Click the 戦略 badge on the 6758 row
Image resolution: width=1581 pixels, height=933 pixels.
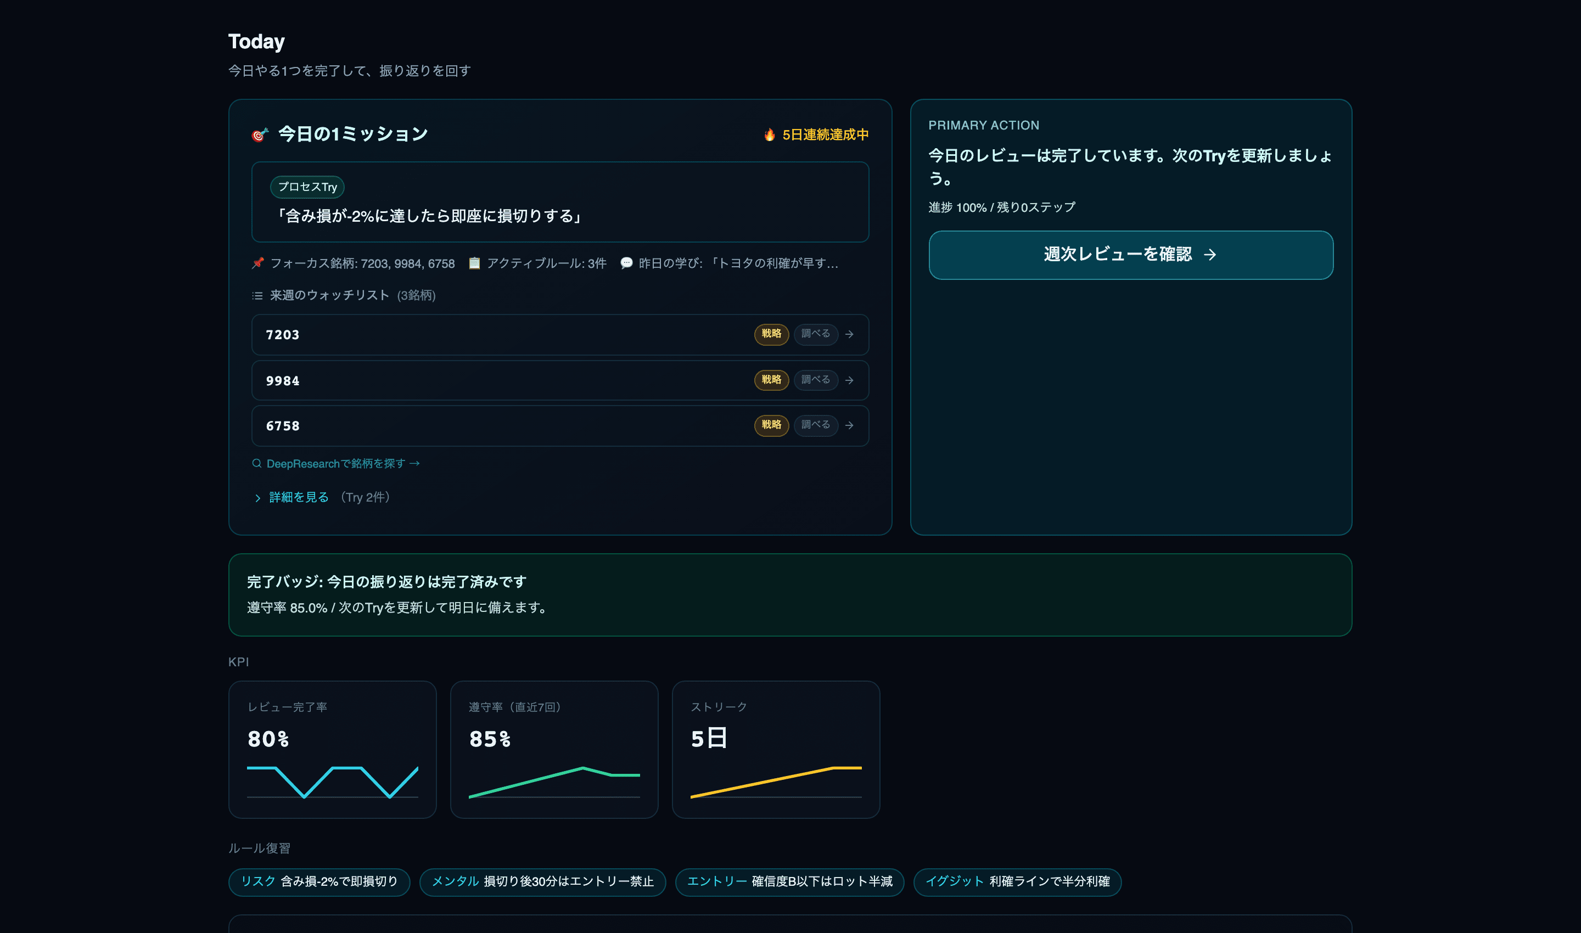click(771, 425)
